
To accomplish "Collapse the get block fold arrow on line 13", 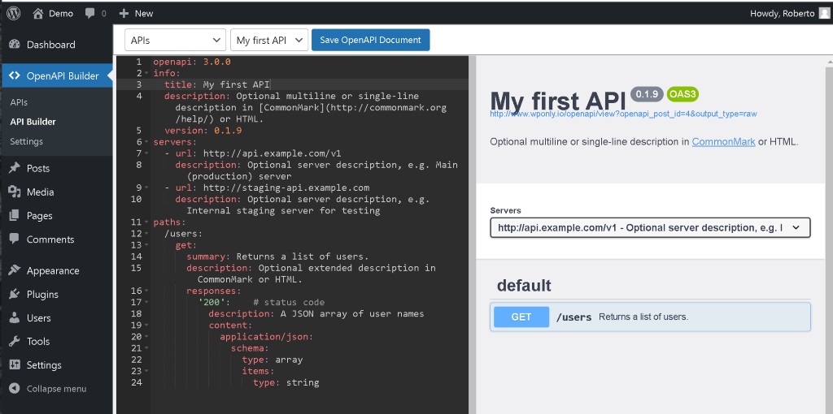I will pos(146,245).
